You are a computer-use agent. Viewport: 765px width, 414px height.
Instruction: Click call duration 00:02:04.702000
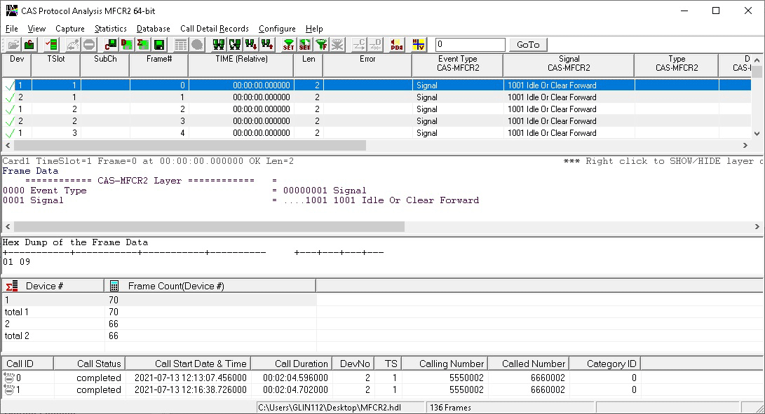295,389
